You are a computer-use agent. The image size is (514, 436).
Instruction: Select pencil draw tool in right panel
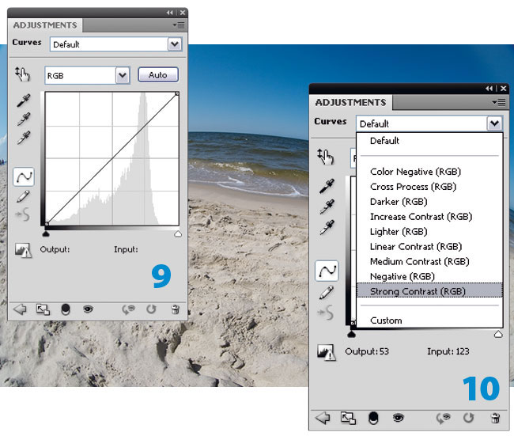pyautogui.click(x=326, y=293)
